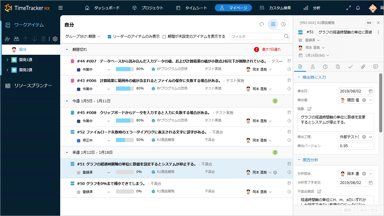This screenshot has width=384, height=216.
Task: Collapse the 期限切れ group
Action: pos(67,49)
